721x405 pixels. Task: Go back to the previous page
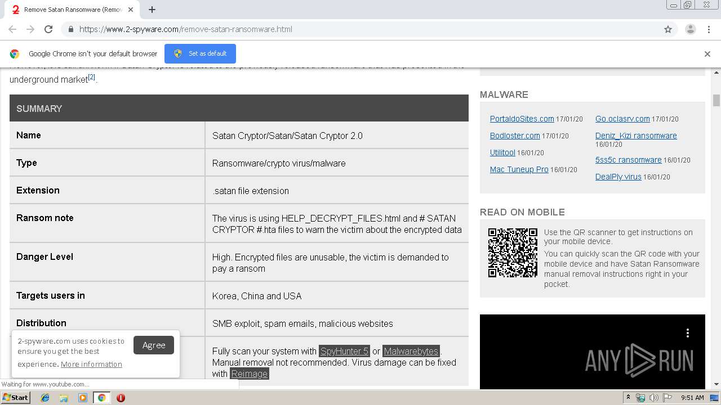[x=12, y=29]
